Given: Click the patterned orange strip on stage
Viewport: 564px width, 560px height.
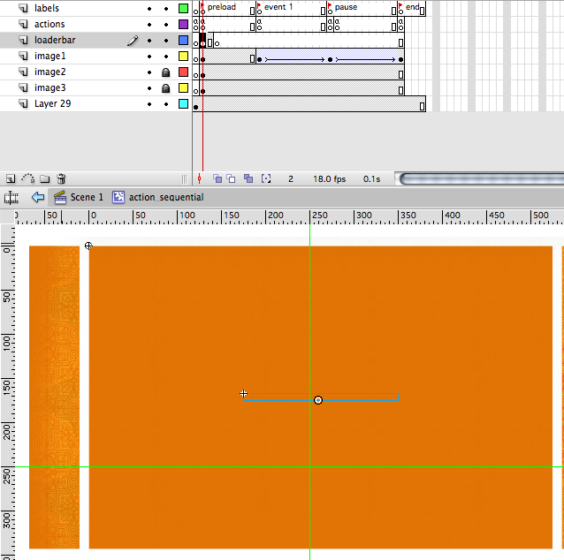Looking at the screenshot, I should [54, 397].
